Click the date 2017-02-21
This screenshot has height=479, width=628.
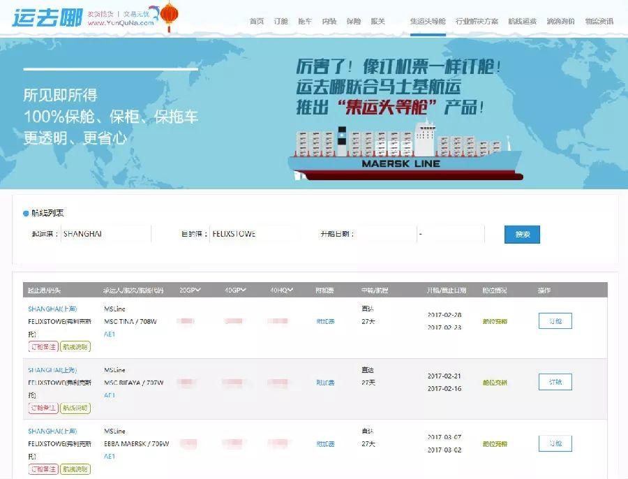[444, 376]
